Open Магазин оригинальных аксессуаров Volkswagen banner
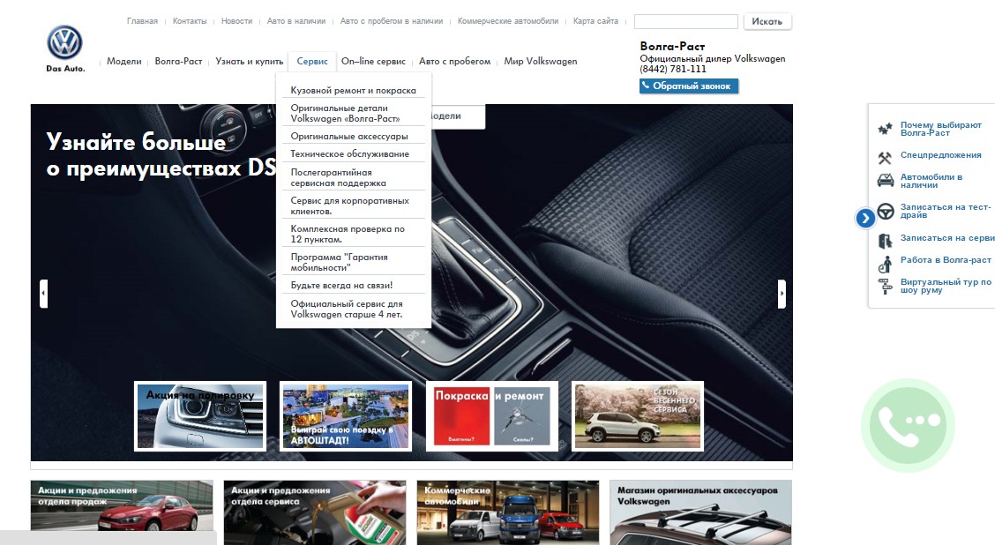The height and width of the screenshot is (545, 995). click(700, 512)
